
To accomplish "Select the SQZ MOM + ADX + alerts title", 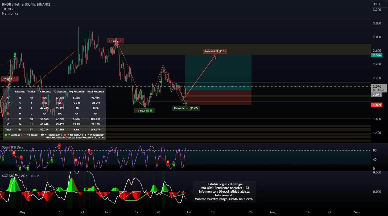I will tap(21, 176).
